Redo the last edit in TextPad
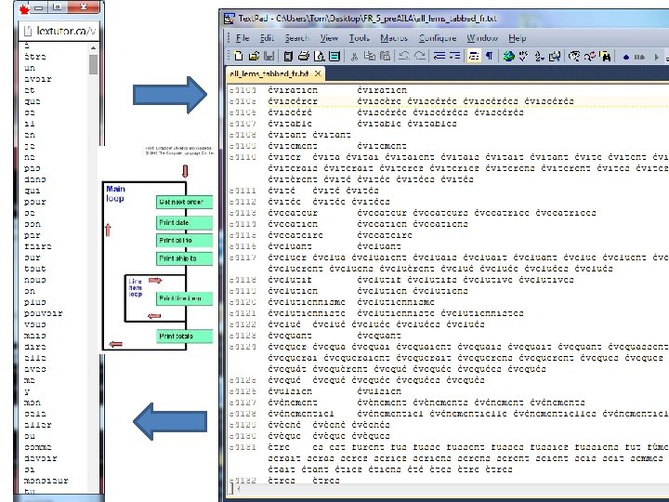Screen dimensions: 669x502 (x=420, y=56)
